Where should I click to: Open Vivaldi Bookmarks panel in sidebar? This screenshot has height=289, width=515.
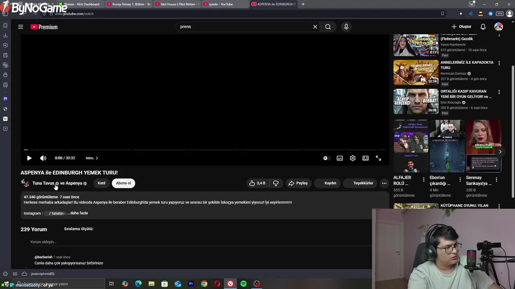[5, 26]
